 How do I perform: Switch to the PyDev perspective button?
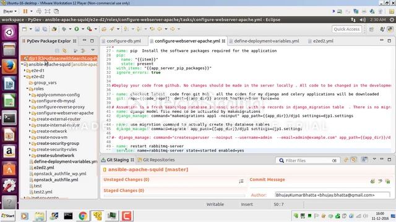390,29
